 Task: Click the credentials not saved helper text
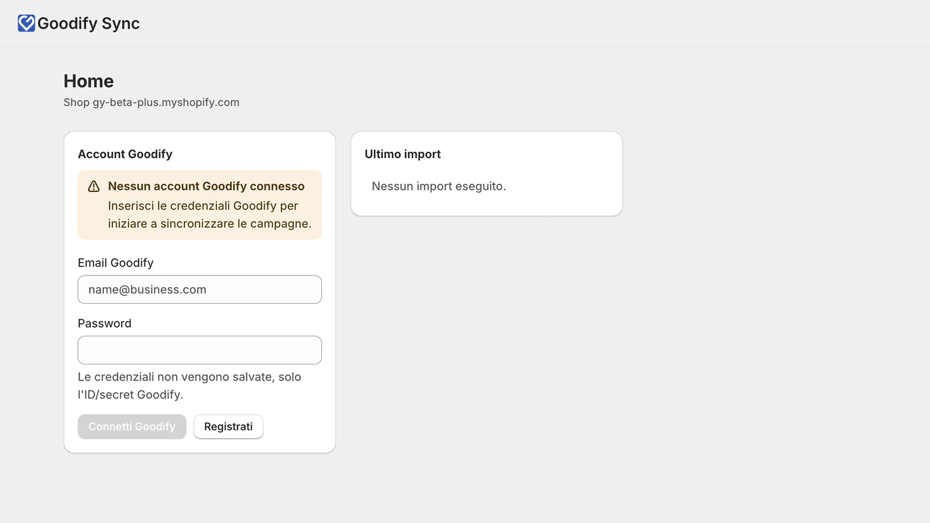click(x=189, y=386)
